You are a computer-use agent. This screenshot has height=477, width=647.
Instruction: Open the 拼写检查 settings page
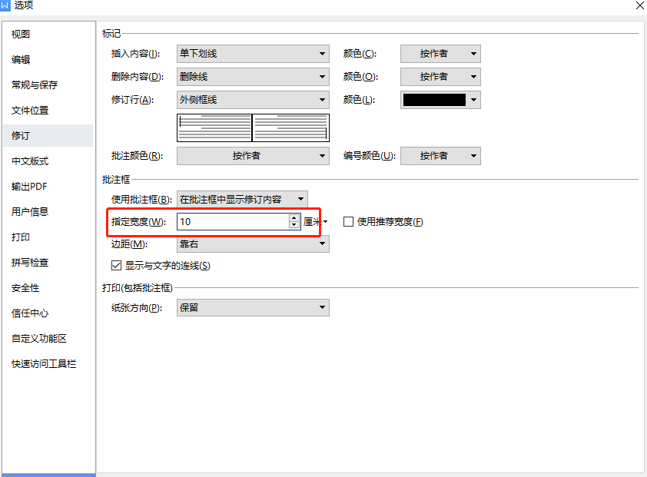29,262
